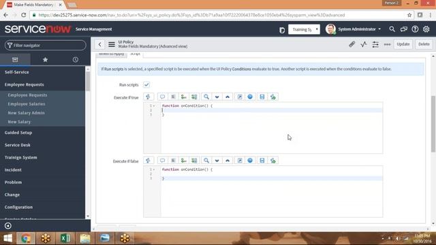Collapse line 1 fold in Execute if true
This screenshot has height=245, width=436.
(154, 106)
